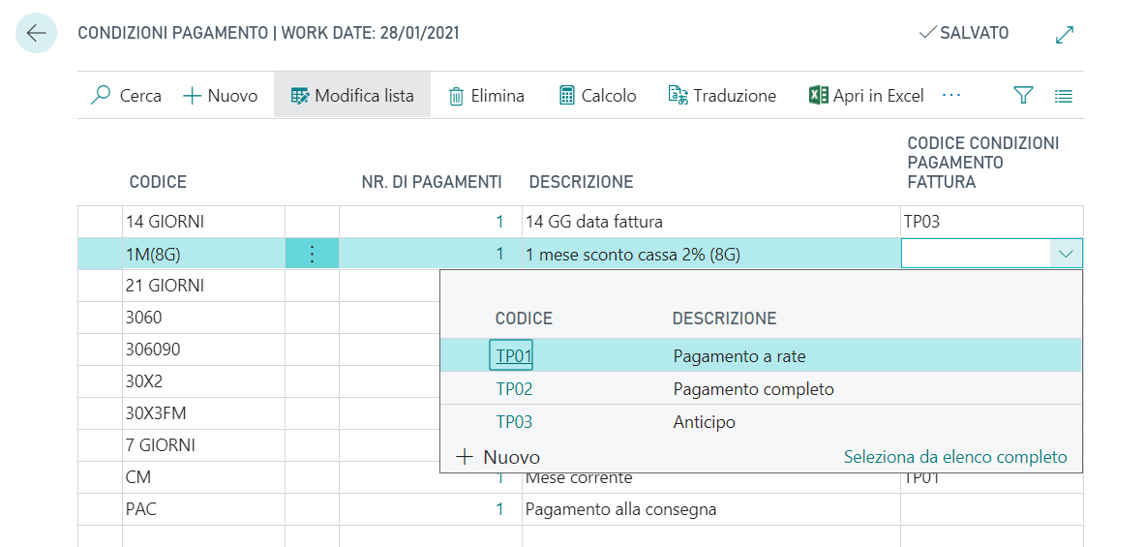Click Nuovo at the dropdown bottom
This screenshot has height=547, width=1145.
pos(498,457)
